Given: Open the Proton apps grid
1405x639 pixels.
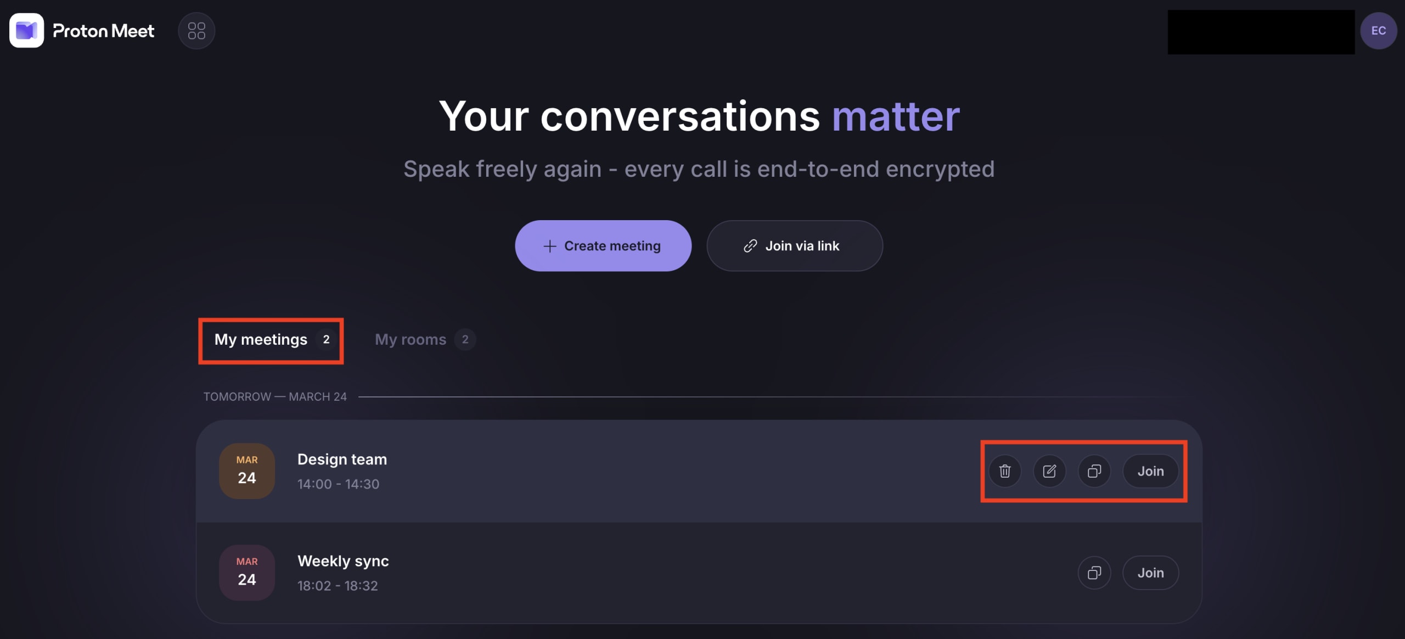Looking at the screenshot, I should (x=196, y=30).
